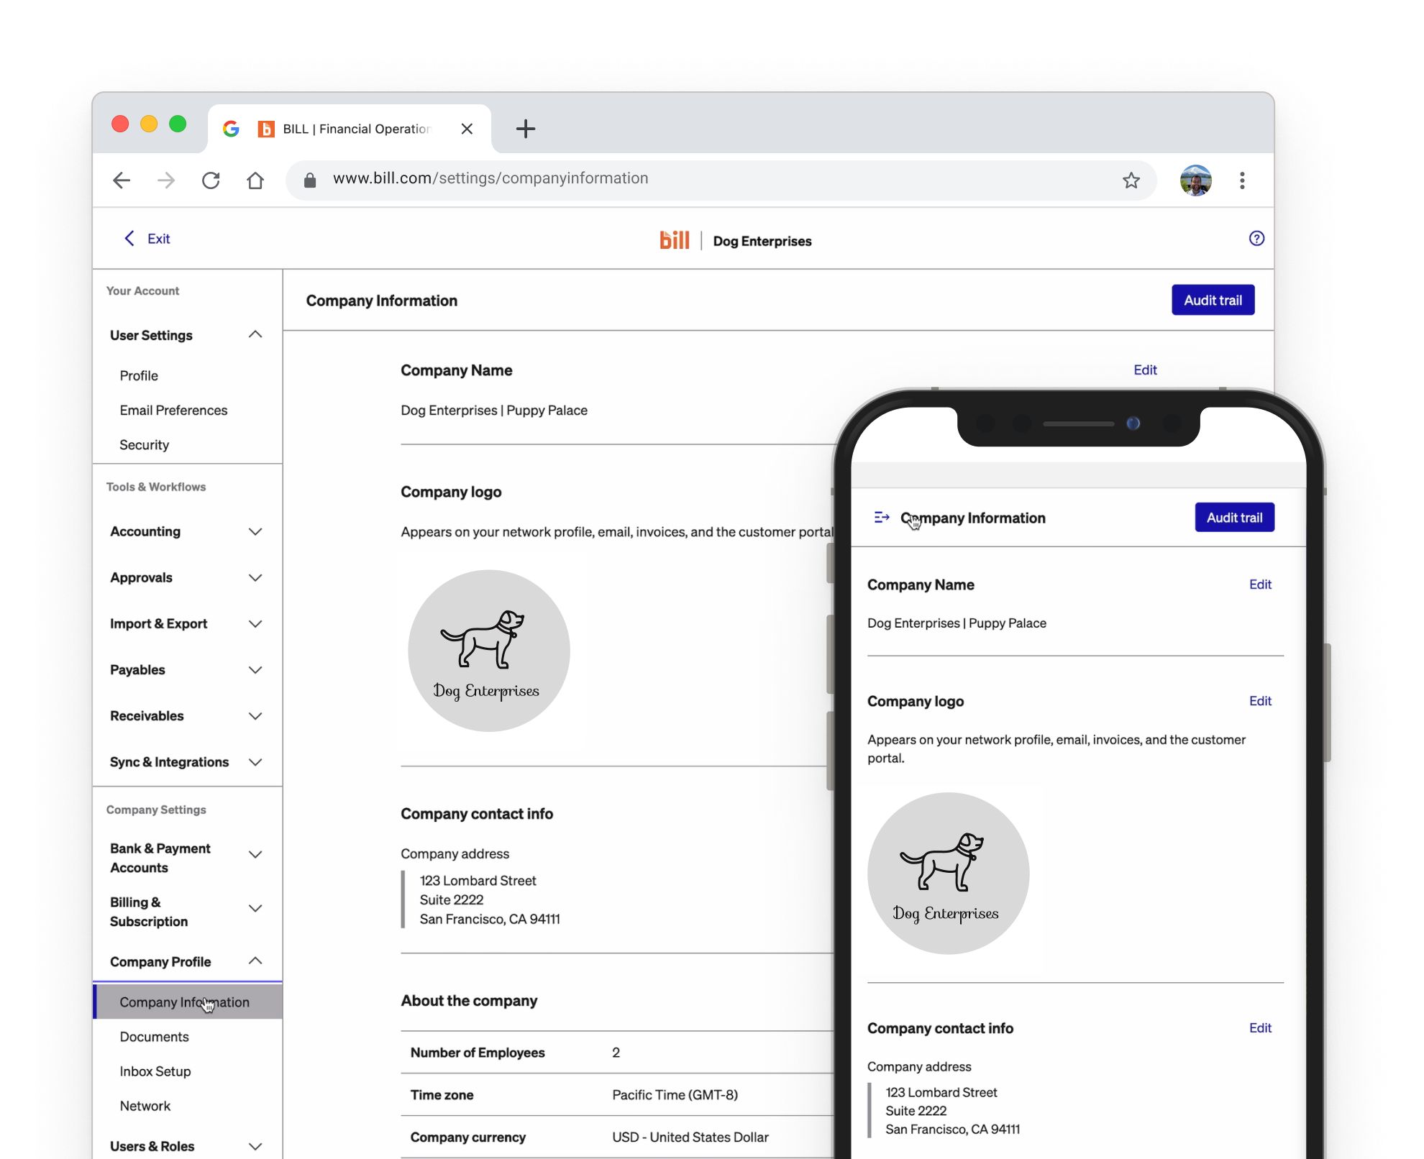Select Documents under Company Profile

[154, 1036]
